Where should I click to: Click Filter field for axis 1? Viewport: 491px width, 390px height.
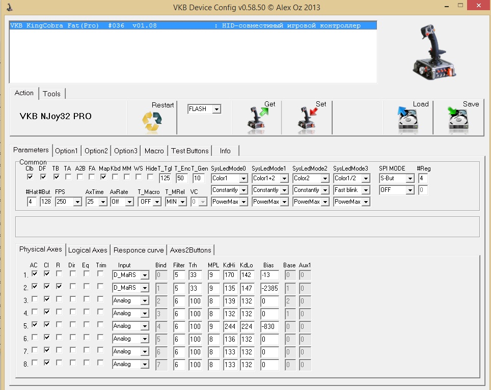[179, 275]
